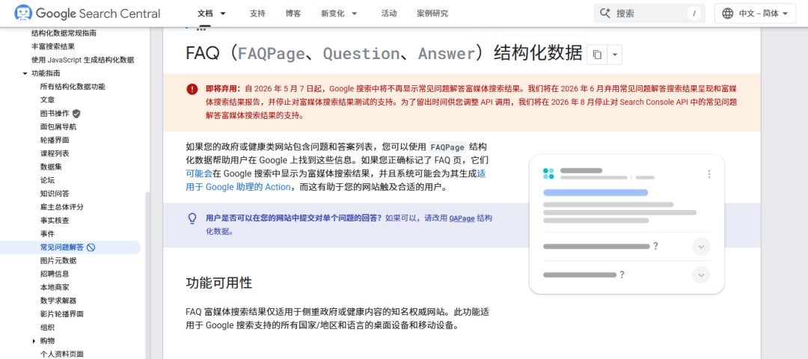Select 招聘信息 in the sidebar
The height and width of the screenshot is (359, 808).
(x=55, y=274)
